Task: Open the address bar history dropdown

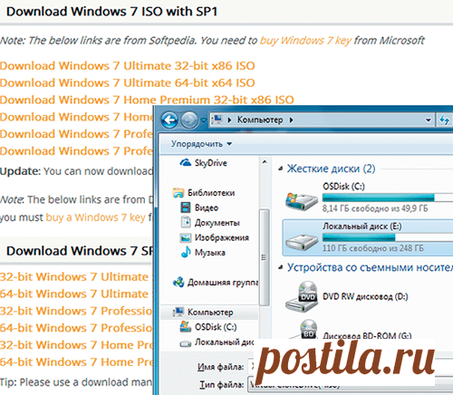Action: 429,120
